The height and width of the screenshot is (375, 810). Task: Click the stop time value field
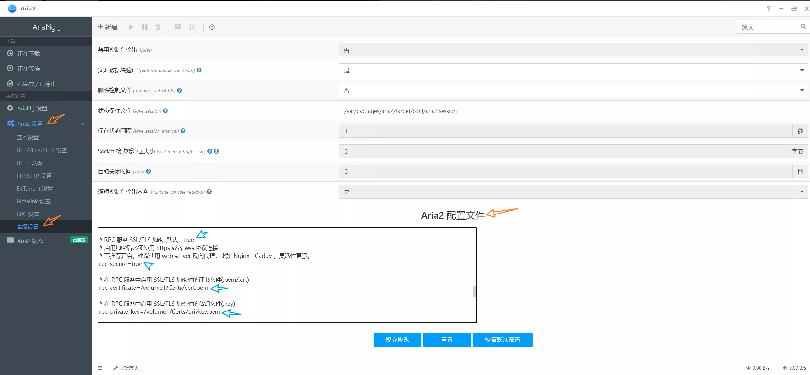566,171
